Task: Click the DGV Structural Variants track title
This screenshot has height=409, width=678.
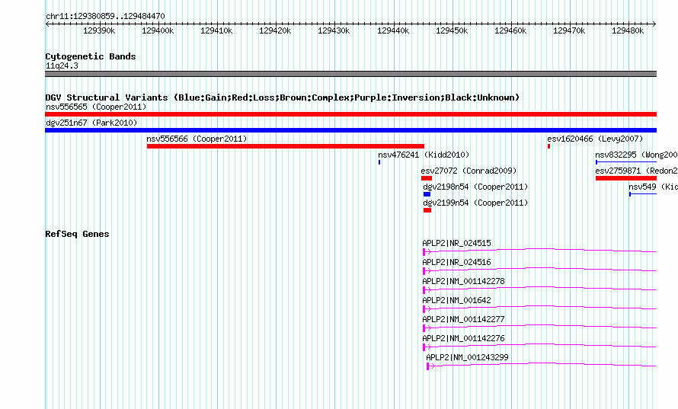Action: (x=283, y=97)
